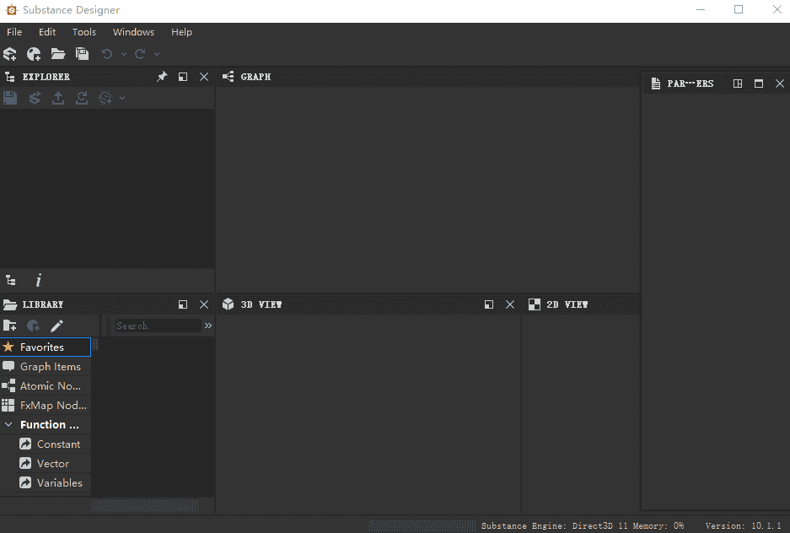Collapse the Function category in Library
The height and width of the screenshot is (533, 790).
coord(8,425)
